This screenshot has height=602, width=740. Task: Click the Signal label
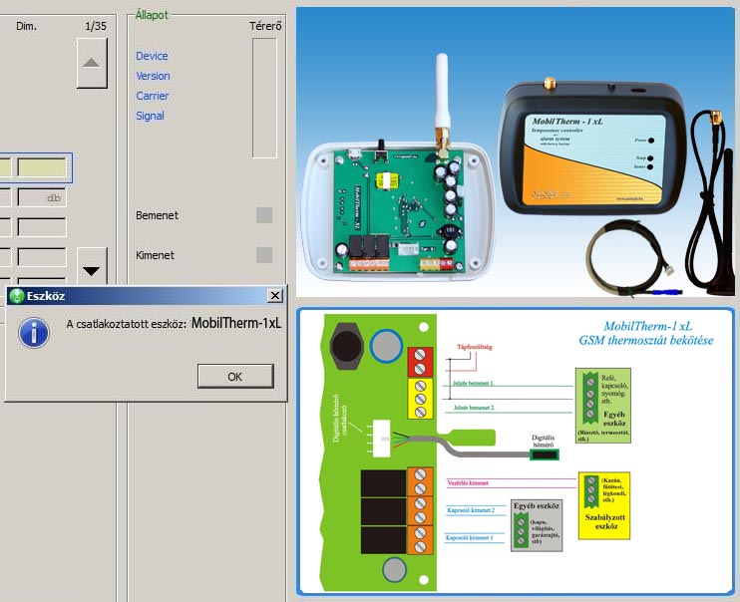pos(150,116)
